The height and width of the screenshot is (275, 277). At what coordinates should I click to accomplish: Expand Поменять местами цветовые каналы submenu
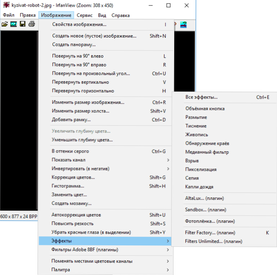pos(106,261)
